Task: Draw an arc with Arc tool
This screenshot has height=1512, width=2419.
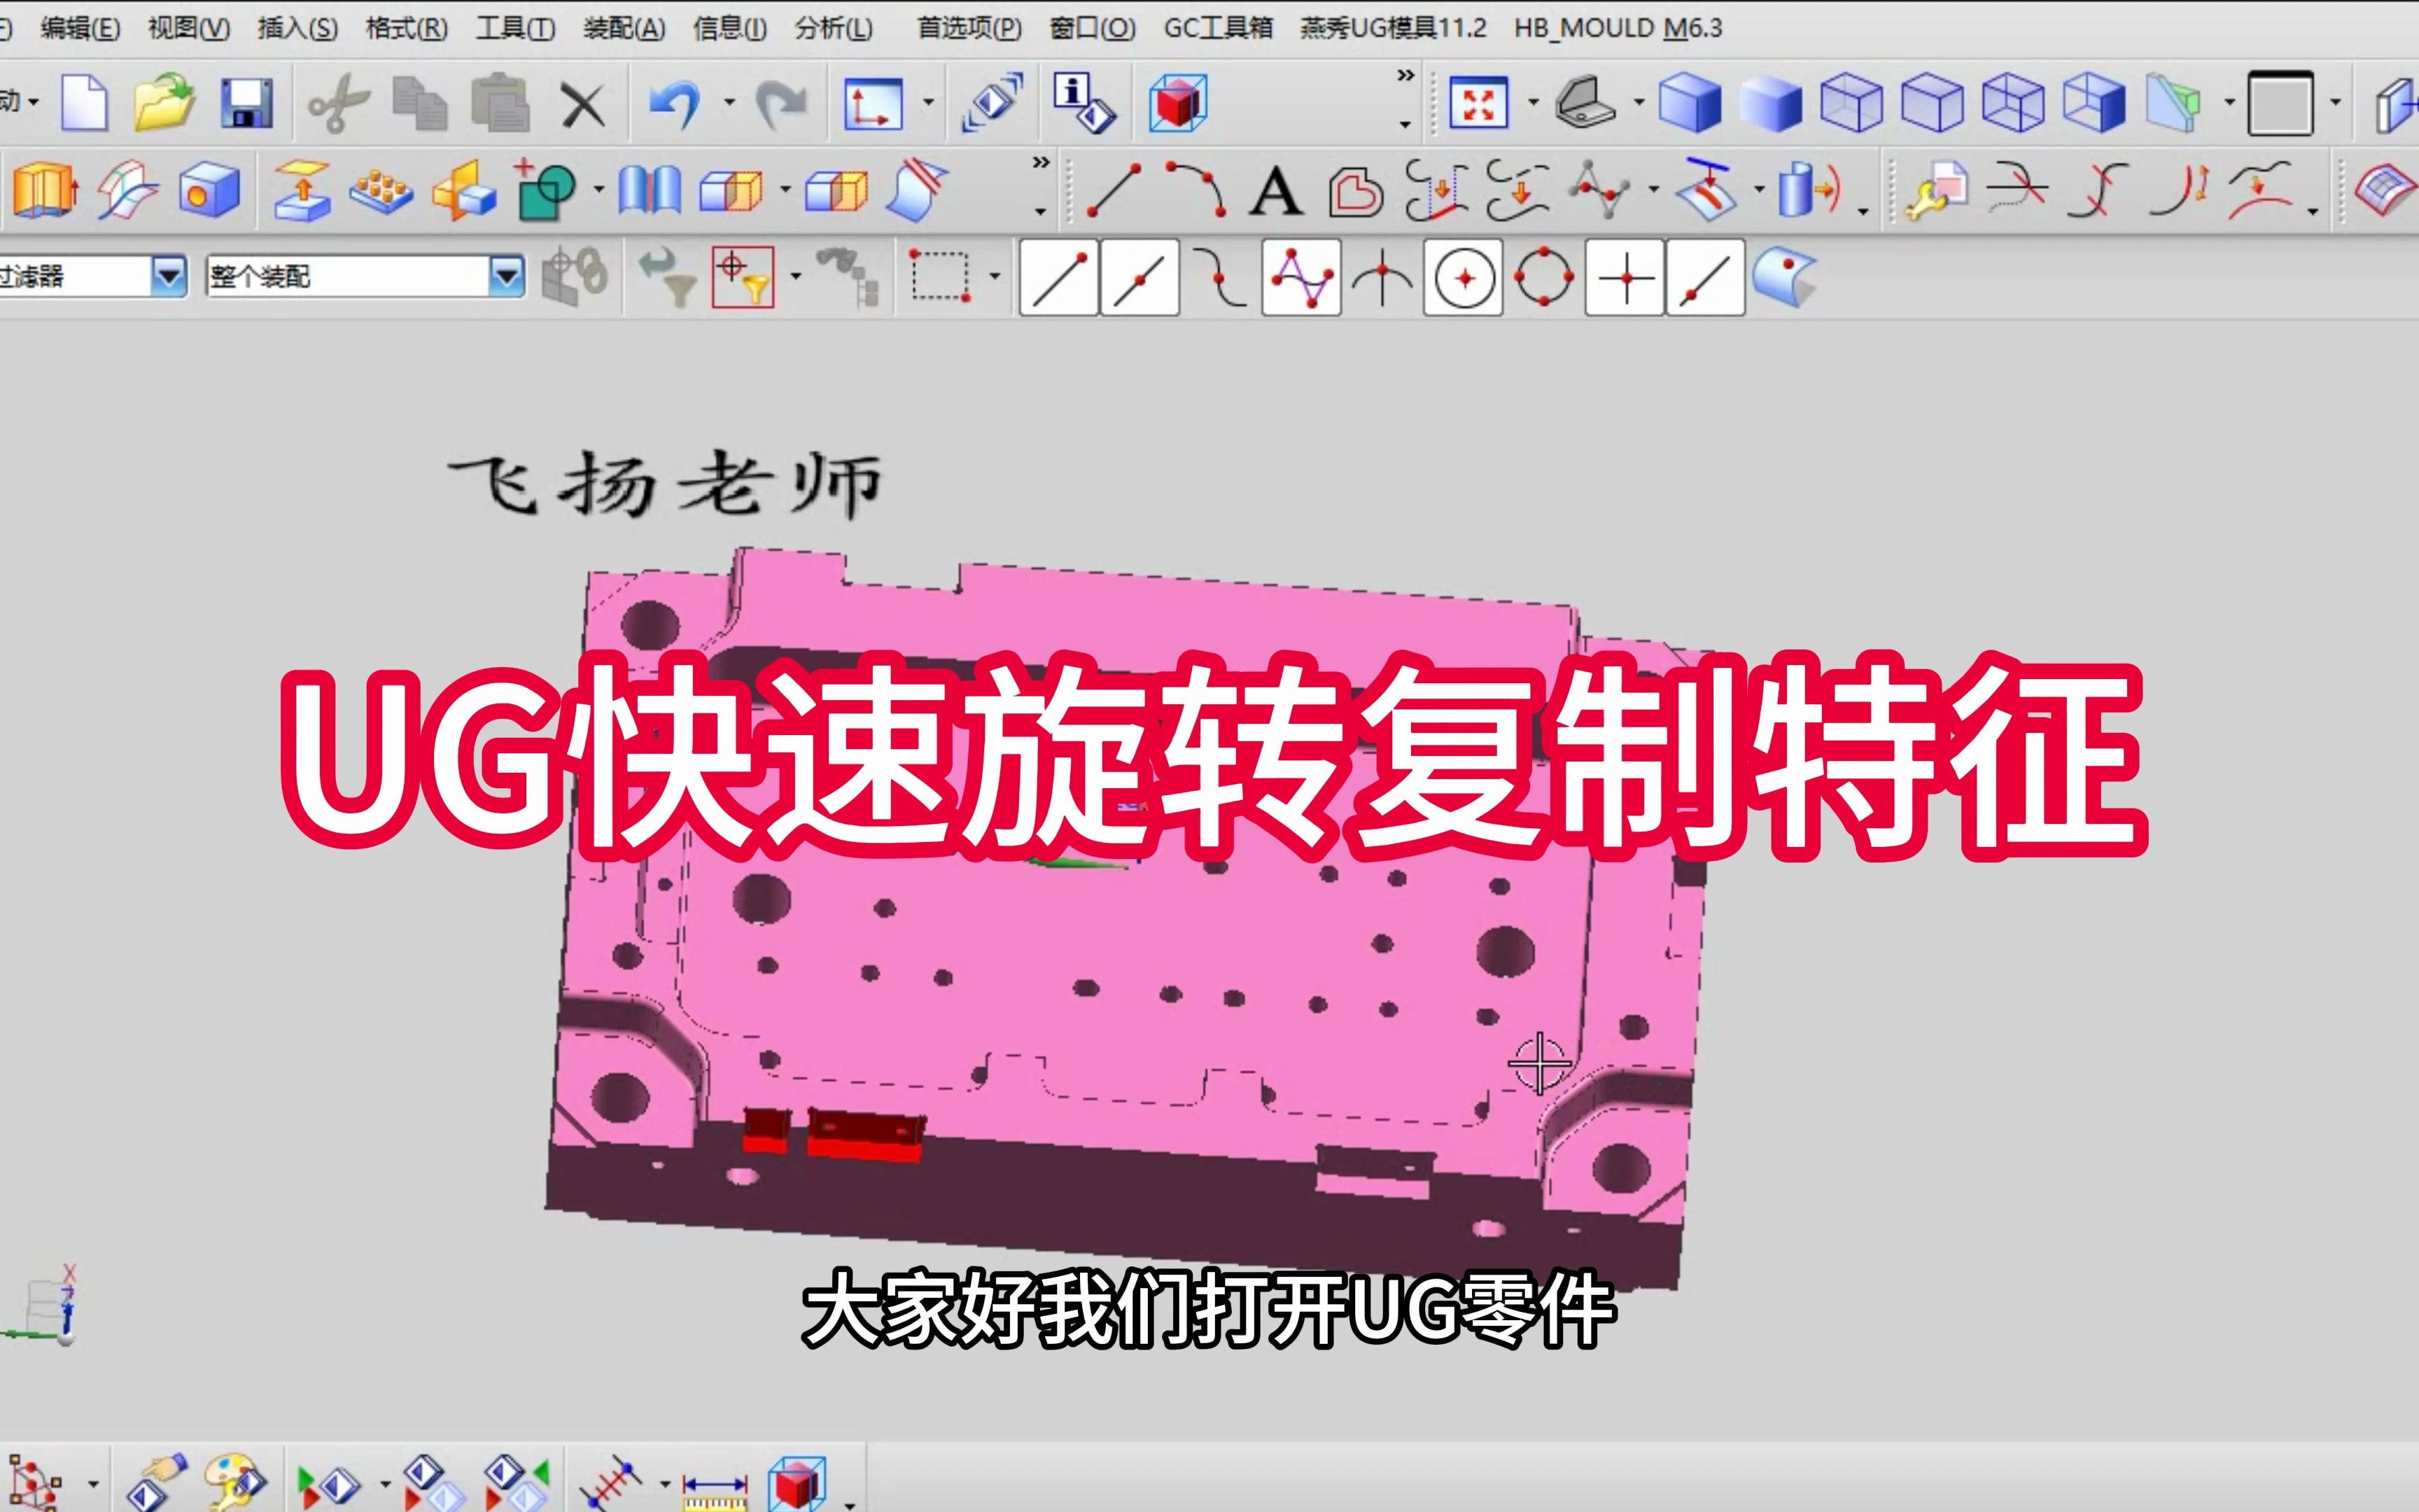Action: pyautogui.click(x=1196, y=190)
